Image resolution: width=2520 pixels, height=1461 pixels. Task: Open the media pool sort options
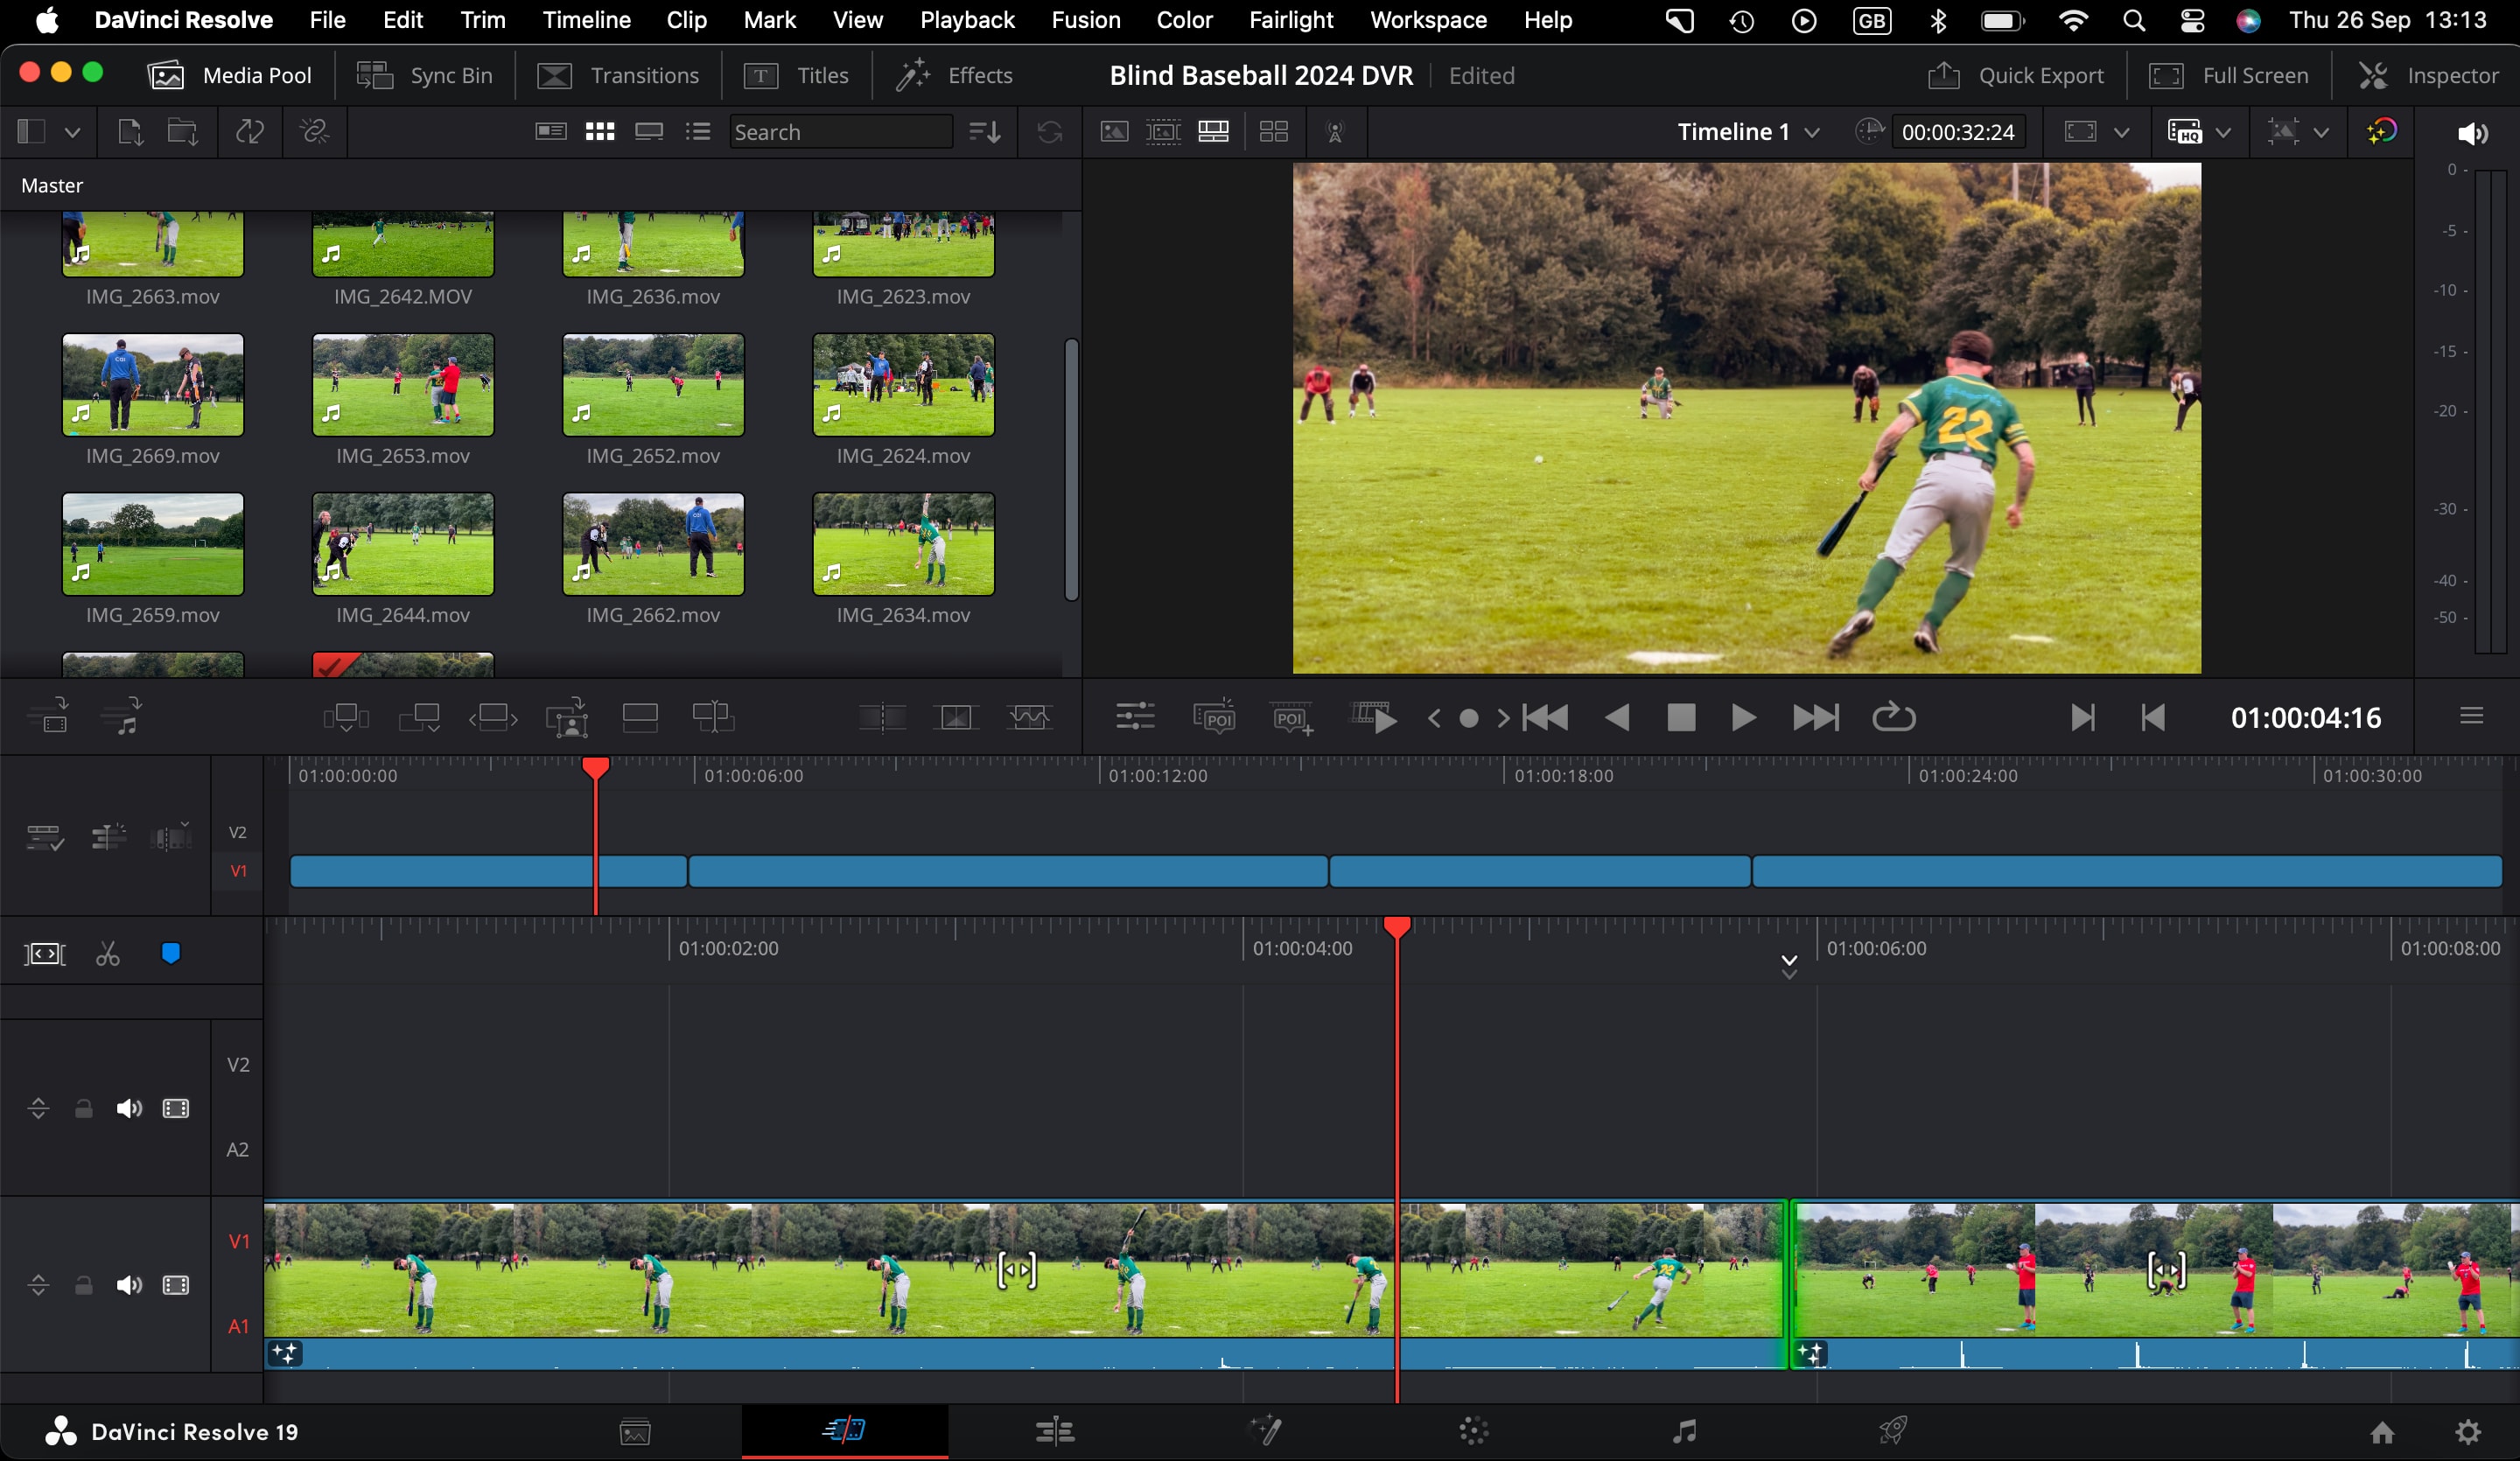pos(985,132)
